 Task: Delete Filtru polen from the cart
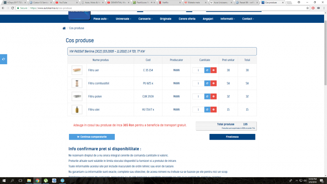[214, 96]
